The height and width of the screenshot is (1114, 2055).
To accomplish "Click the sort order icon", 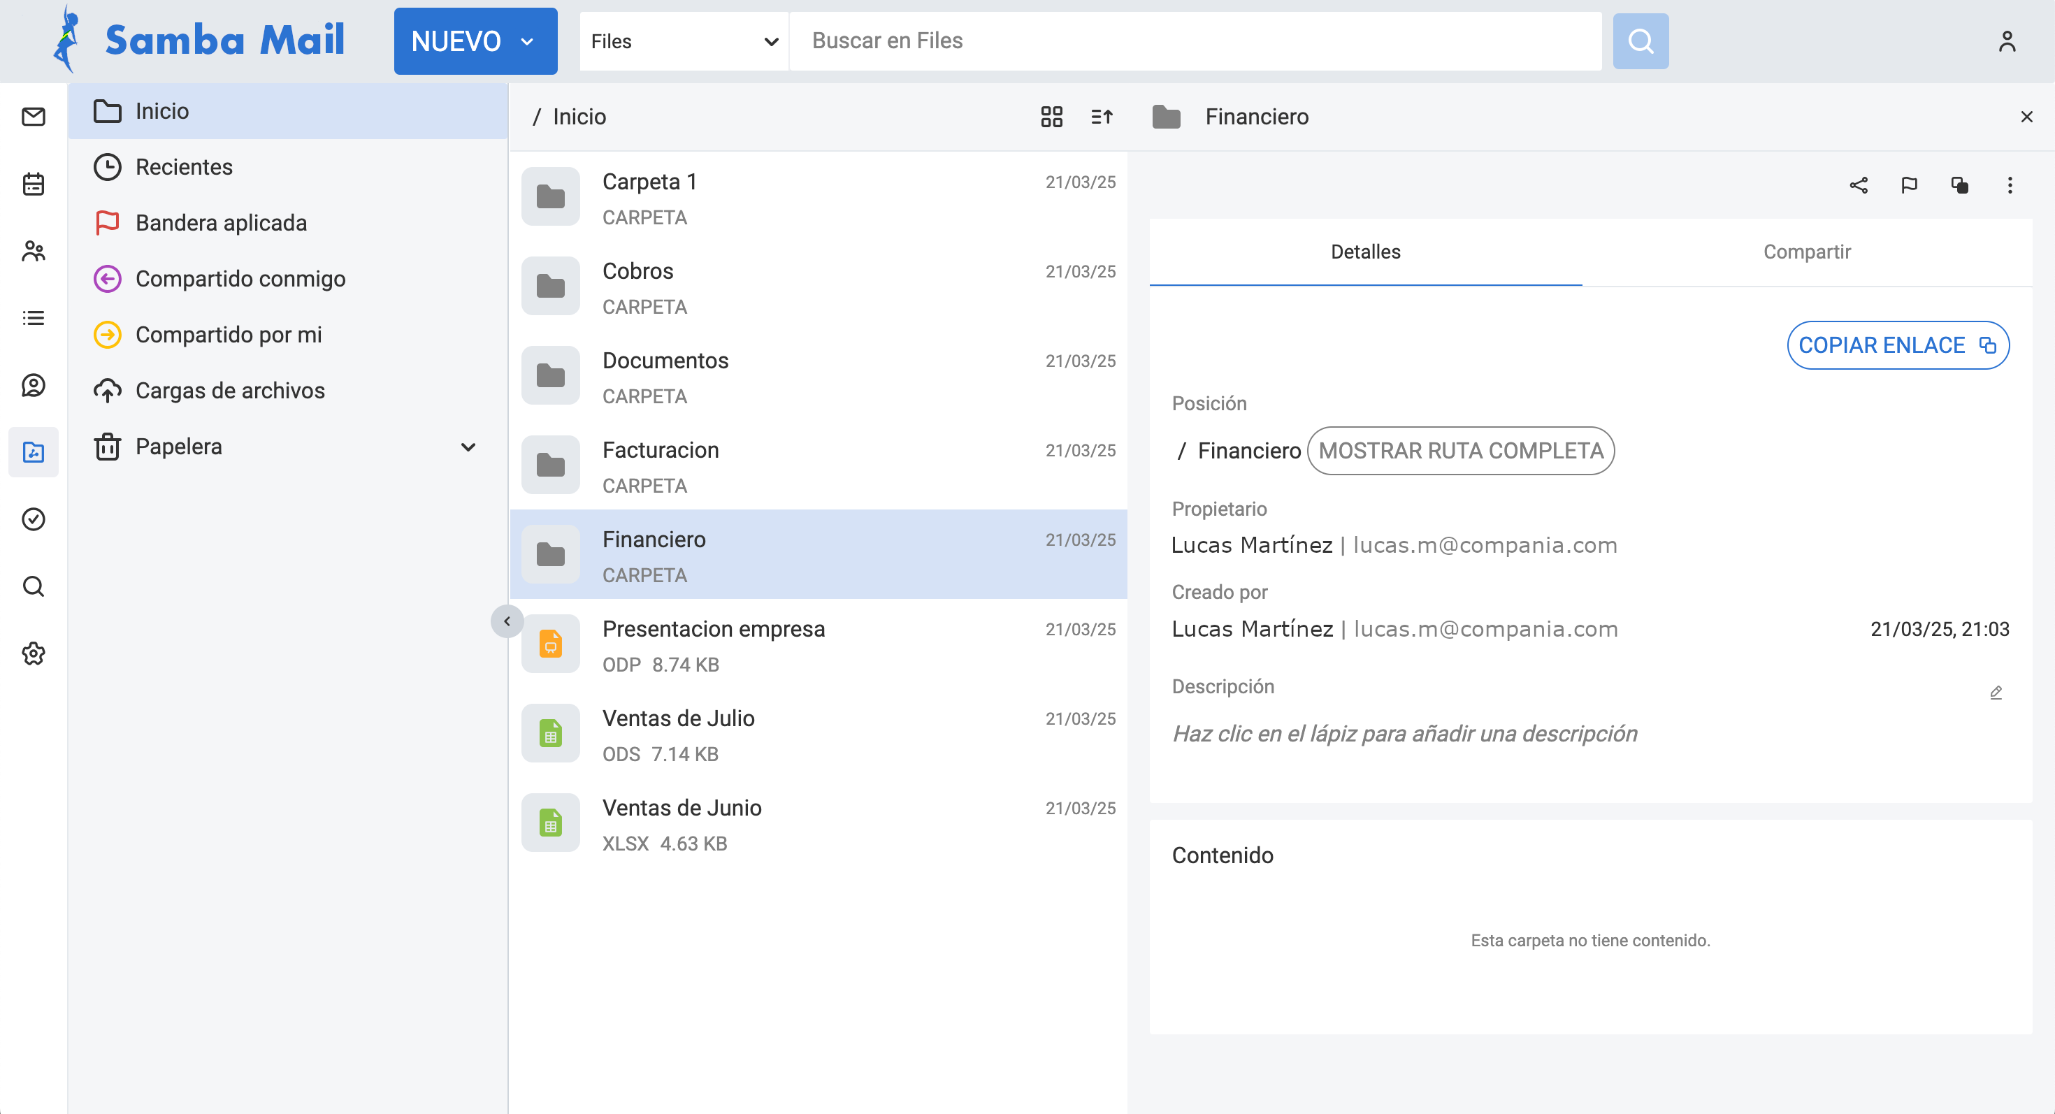I will (x=1102, y=117).
